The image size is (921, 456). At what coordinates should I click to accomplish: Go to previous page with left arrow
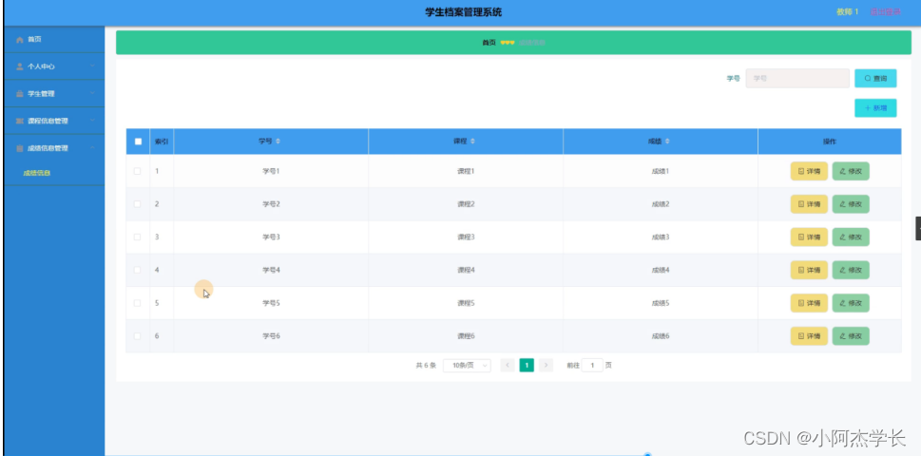tap(508, 366)
